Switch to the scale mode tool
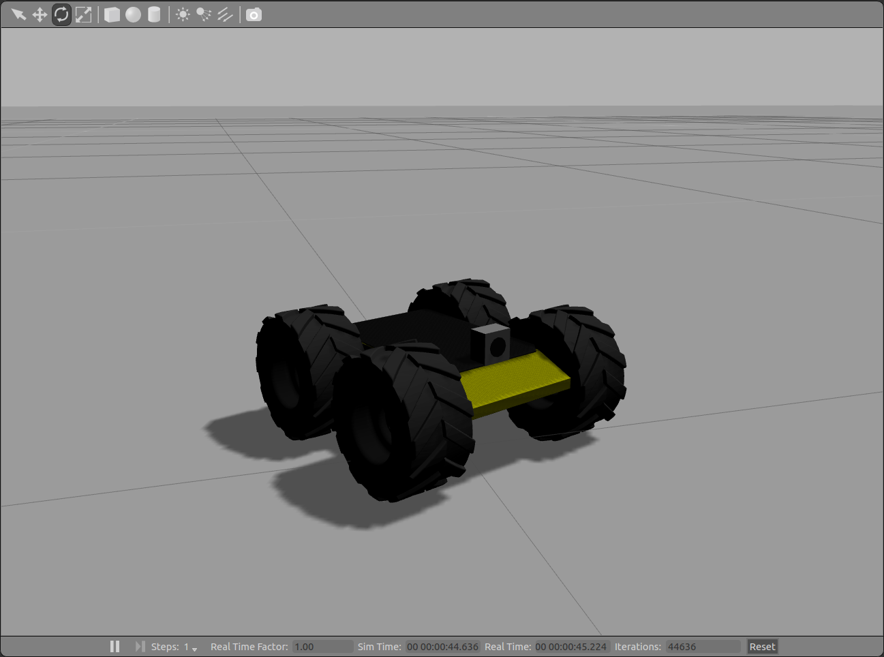 83,14
